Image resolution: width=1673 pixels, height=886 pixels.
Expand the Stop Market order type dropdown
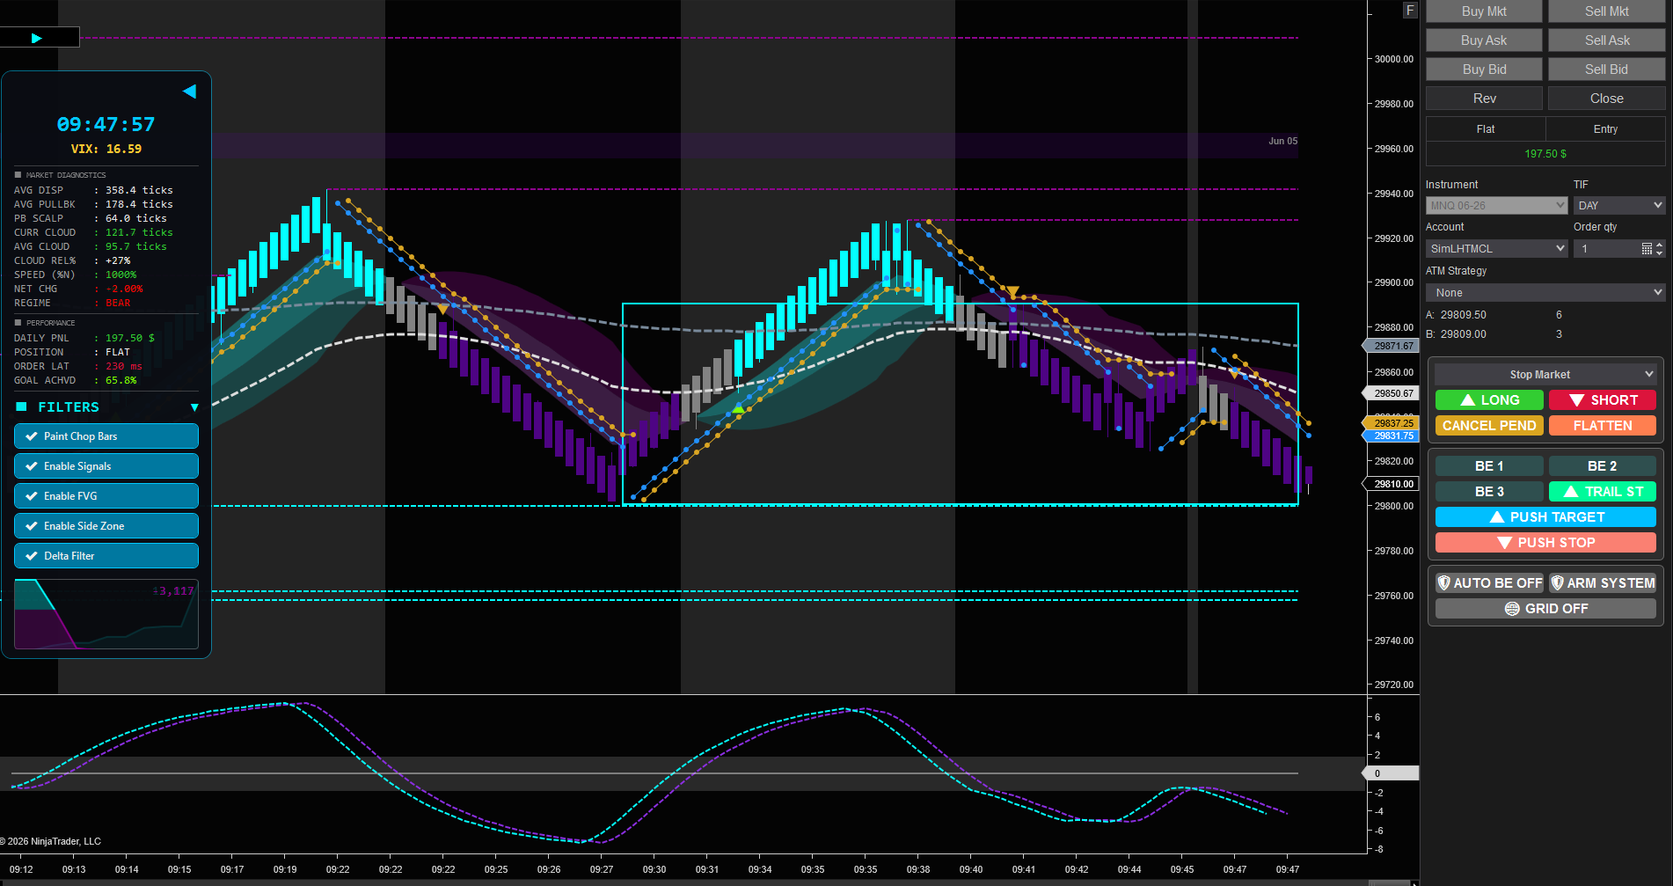[x=1545, y=375]
